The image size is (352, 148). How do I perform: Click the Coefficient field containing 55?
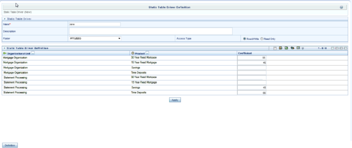(252, 58)
